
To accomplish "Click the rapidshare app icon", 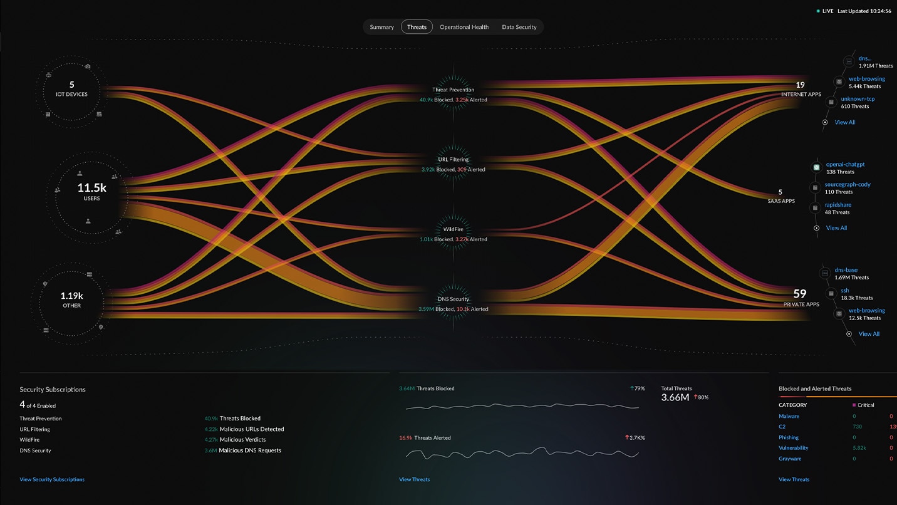I will click(815, 208).
